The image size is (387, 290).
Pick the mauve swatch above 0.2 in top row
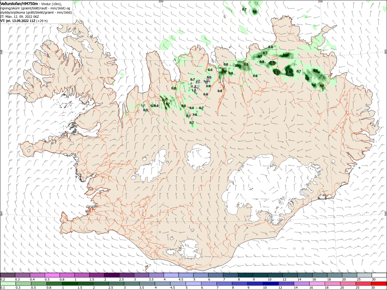pyautogui.click(x=8, y=275)
